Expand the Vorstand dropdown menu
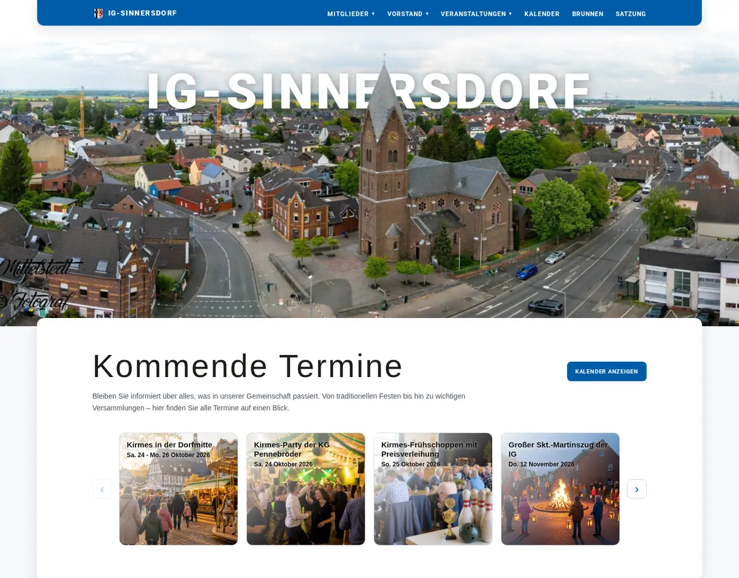 408,14
